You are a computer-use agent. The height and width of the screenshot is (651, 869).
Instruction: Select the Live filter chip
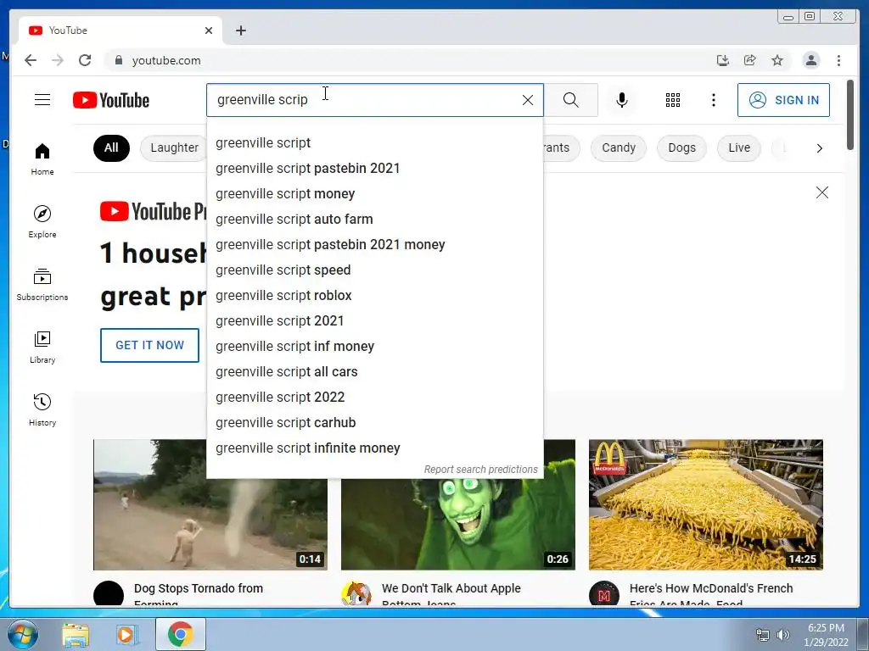pyautogui.click(x=739, y=147)
